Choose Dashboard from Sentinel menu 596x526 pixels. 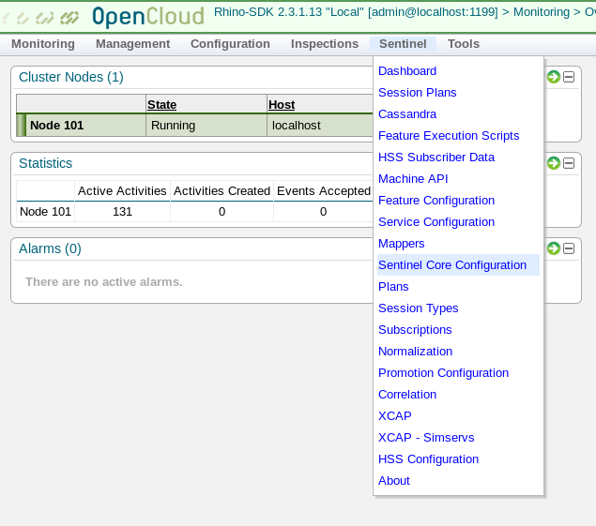407,71
